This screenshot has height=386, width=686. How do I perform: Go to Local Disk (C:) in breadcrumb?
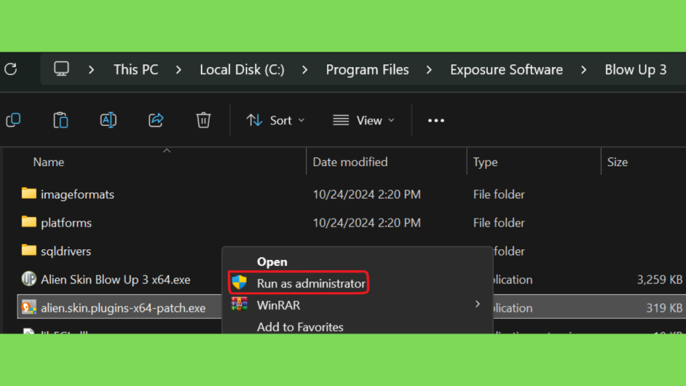pos(242,70)
